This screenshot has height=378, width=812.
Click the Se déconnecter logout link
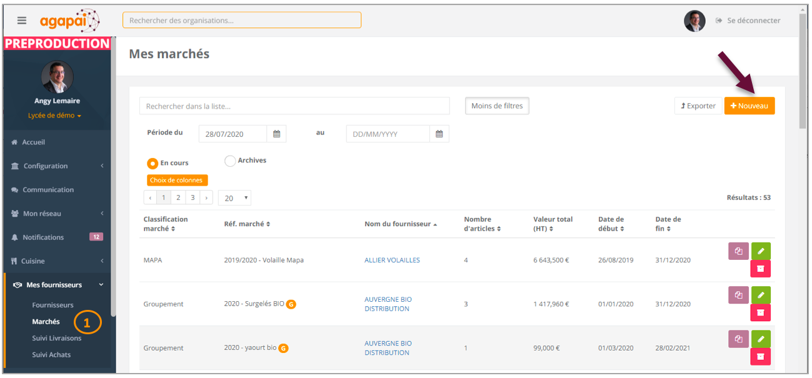click(x=748, y=21)
